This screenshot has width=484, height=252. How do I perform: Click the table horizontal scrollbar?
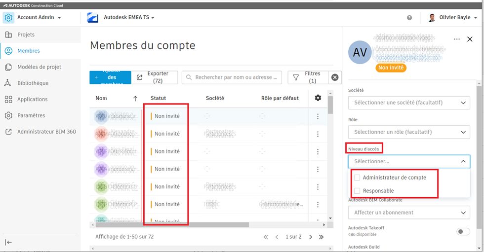[x=172, y=225]
